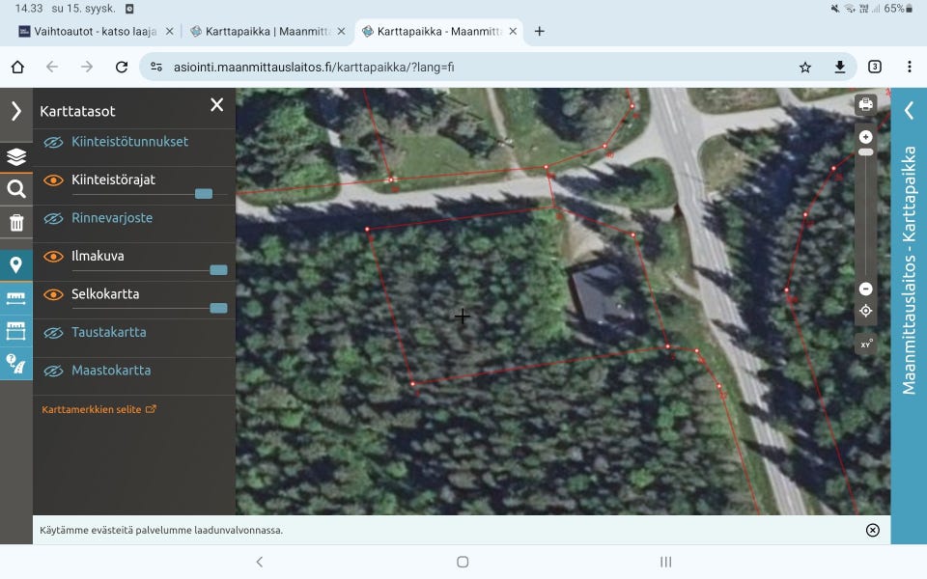
Task: View site information icon in address bar
Action: pyautogui.click(x=156, y=67)
